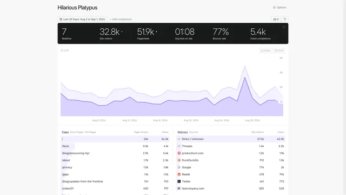Select the Reddit referrer label
Screen dimensions: 346x195
186,174
